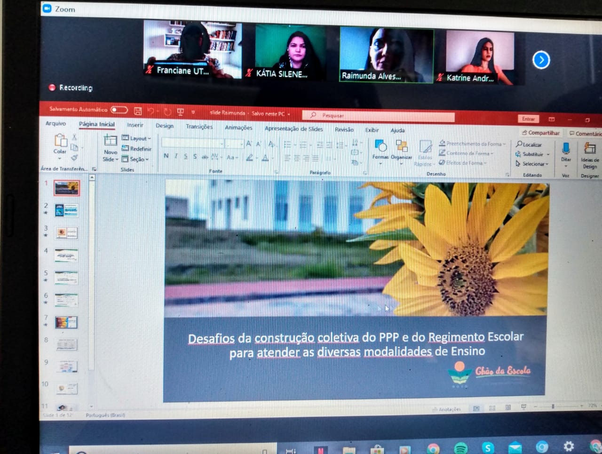
Task: Click the Save icon in title bar
Action: tap(138, 111)
